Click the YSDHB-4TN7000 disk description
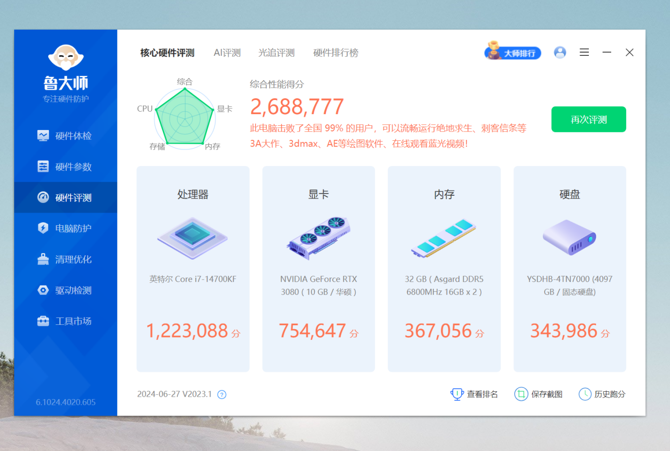Screen dimensions: 670x451 pos(569,285)
